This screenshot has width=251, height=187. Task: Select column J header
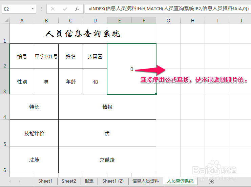tap(240, 20)
